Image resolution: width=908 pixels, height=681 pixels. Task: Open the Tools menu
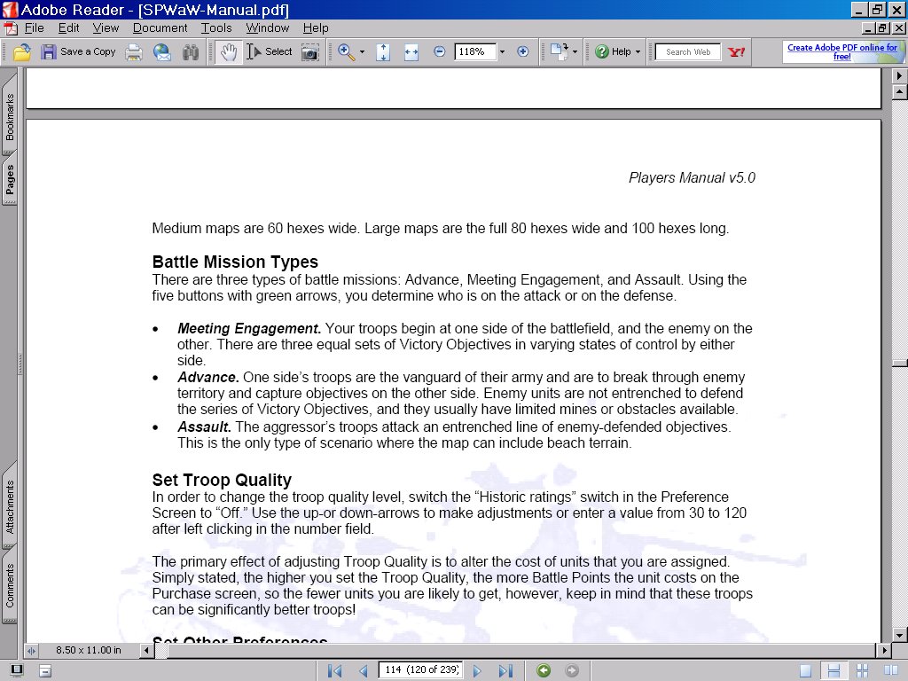[x=216, y=27]
